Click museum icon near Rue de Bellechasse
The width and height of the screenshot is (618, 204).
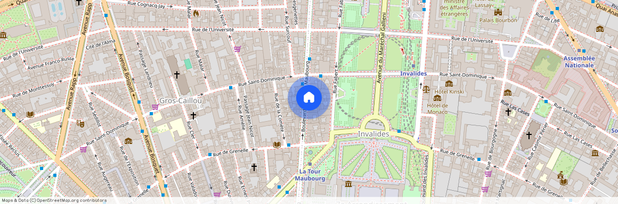point(595,153)
